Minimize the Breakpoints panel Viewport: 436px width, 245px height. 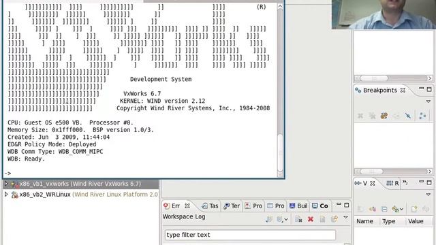pyautogui.click(x=422, y=88)
